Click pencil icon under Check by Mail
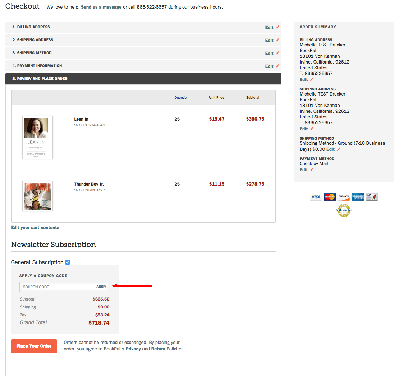This screenshot has height=386, width=399. tap(312, 169)
